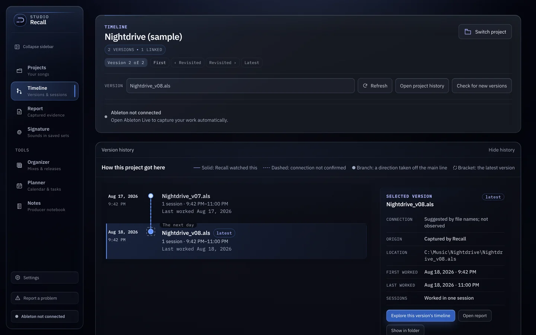Screen dimensions: 536x335
Task: Click the Nightdrive_v08.als version field
Action: (240, 86)
